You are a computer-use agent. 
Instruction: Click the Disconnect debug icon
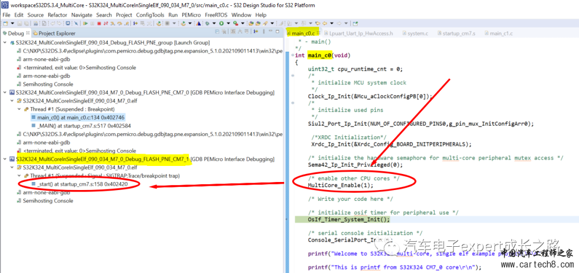pos(106,23)
